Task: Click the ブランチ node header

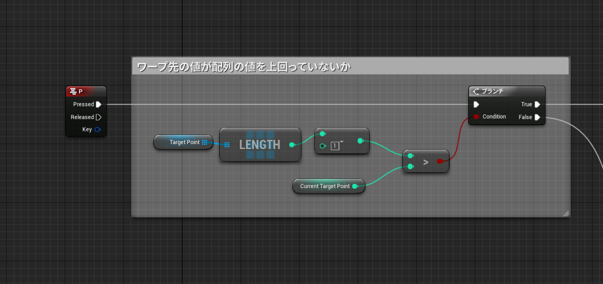Action: click(507, 92)
